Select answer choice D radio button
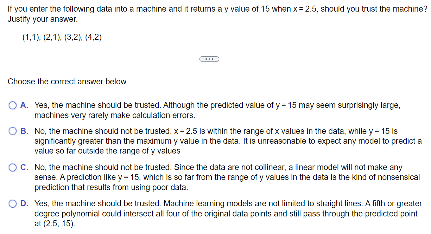This screenshot has width=431, height=234. (x=13, y=204)
